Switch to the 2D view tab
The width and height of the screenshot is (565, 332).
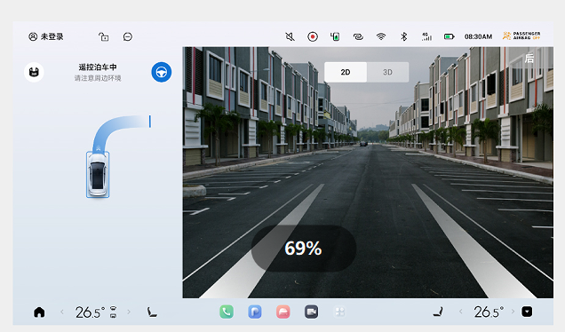pos(346,72)
